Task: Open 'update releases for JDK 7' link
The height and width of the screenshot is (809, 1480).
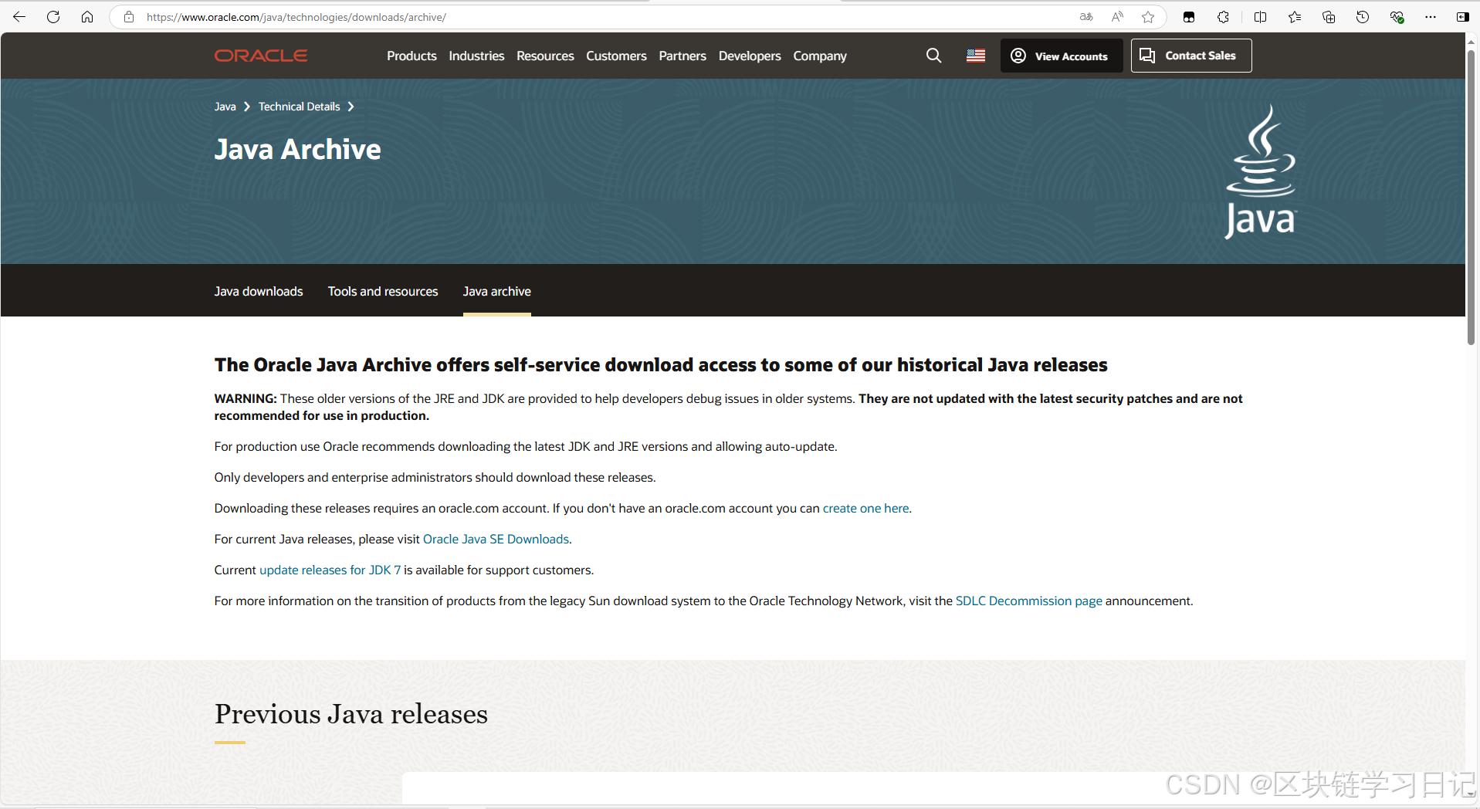Action: point(330,570)
